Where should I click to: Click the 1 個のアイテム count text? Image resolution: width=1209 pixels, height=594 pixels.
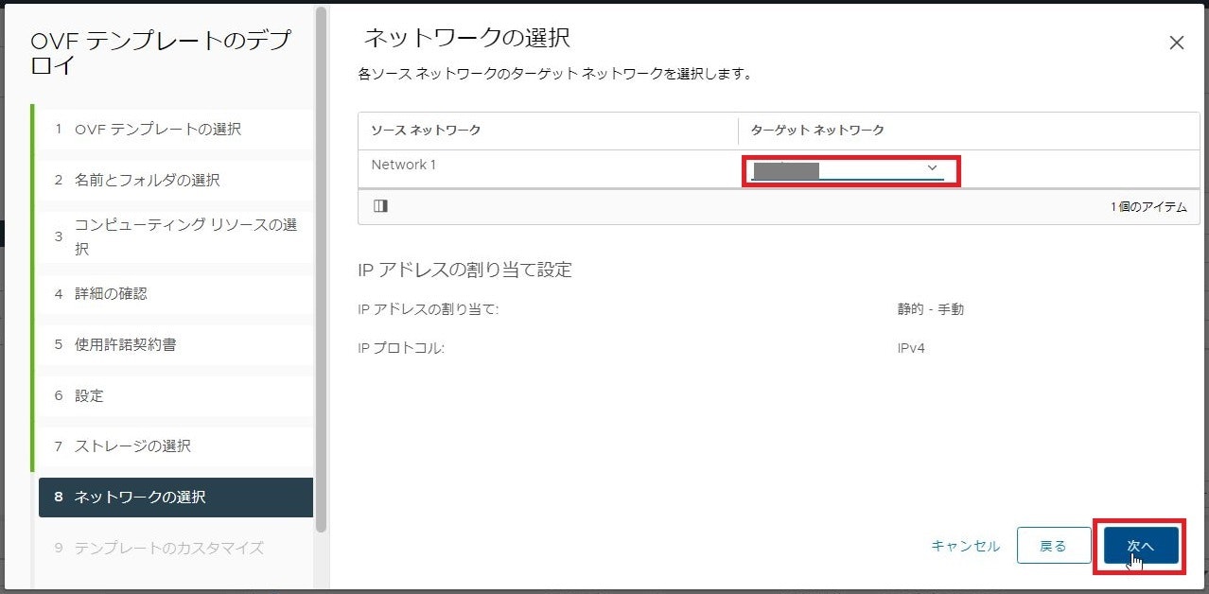point(1148,206)
